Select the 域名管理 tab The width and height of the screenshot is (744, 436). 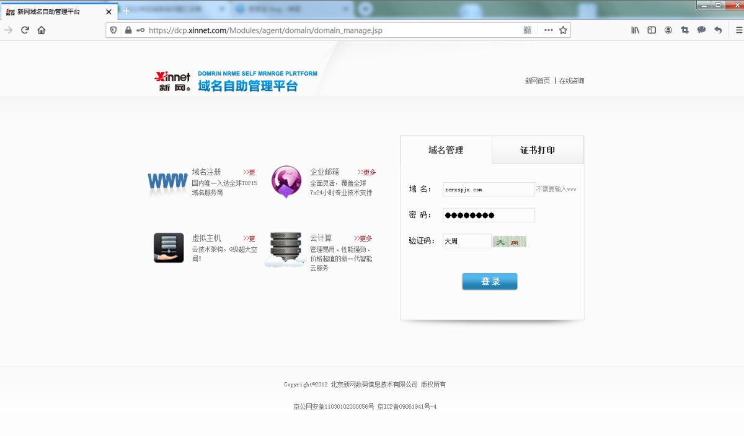[x=446, y=150]
